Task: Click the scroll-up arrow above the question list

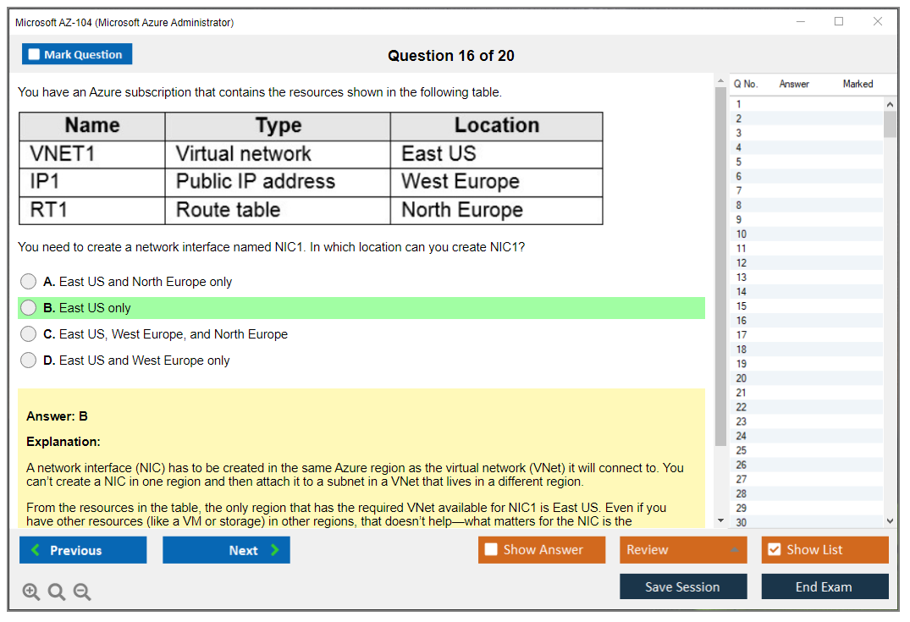Action: point(890,103)
